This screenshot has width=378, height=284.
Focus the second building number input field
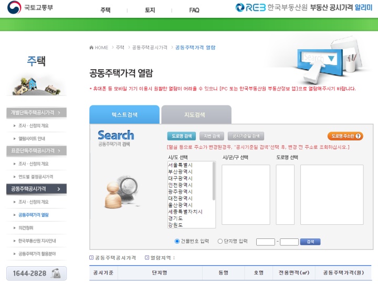289,242
